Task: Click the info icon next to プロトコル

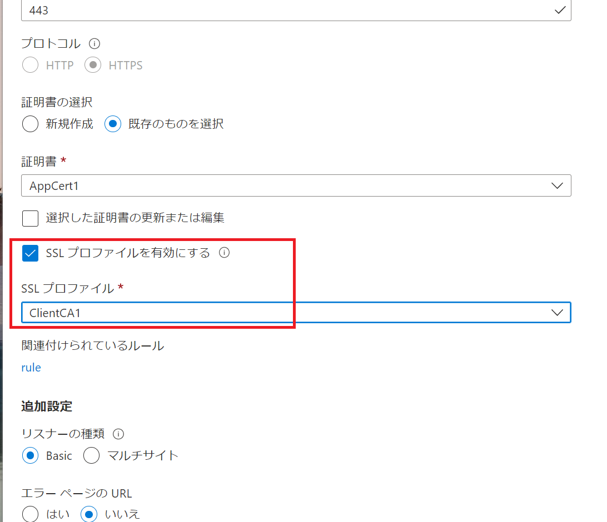Action: 94,43
